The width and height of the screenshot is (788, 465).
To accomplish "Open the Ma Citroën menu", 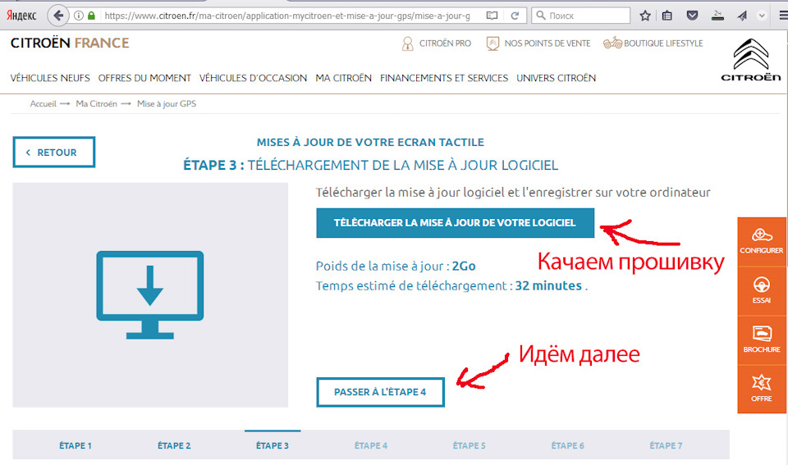I will [x=344, y=78].
